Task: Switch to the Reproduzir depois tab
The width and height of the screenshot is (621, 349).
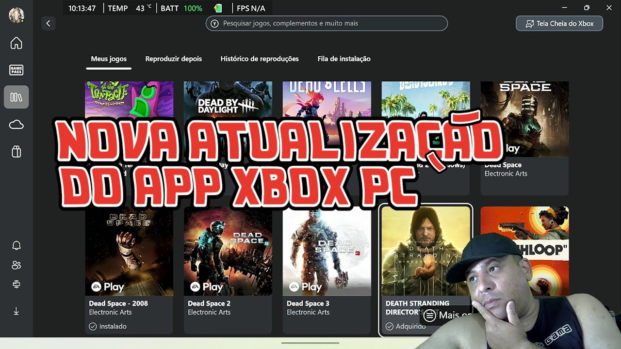Action: click(x=174, y=59)
